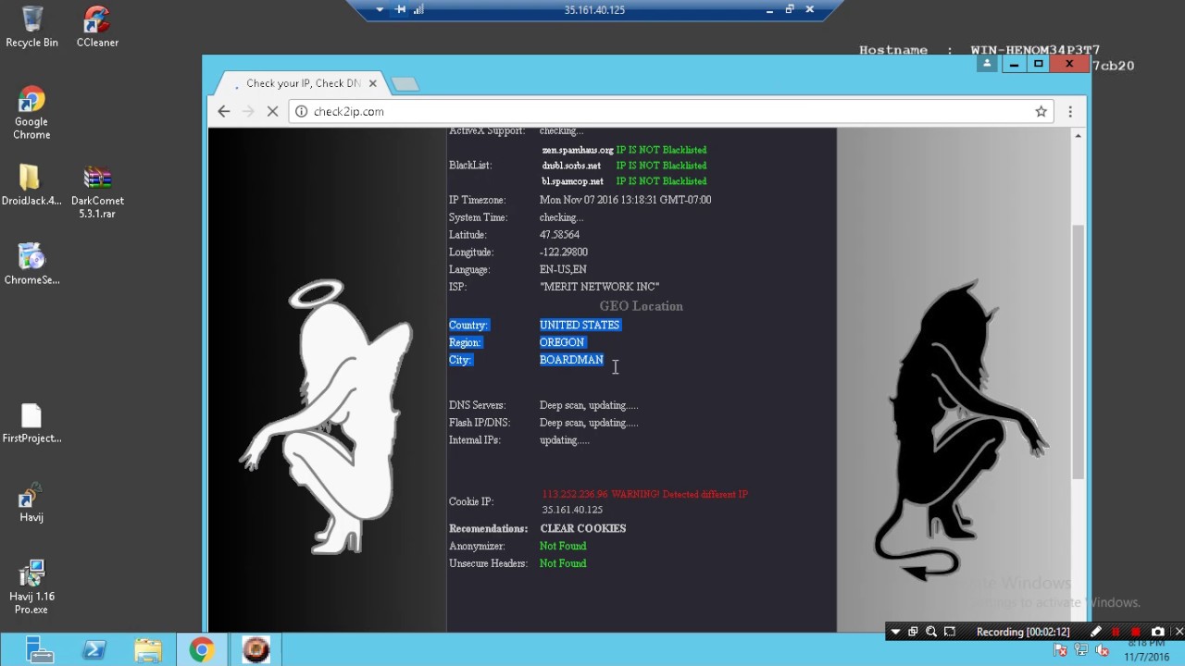The width and height of the screenshot is (1185, 666).
Task: Click the red different IP warning text
Action: 645,494
